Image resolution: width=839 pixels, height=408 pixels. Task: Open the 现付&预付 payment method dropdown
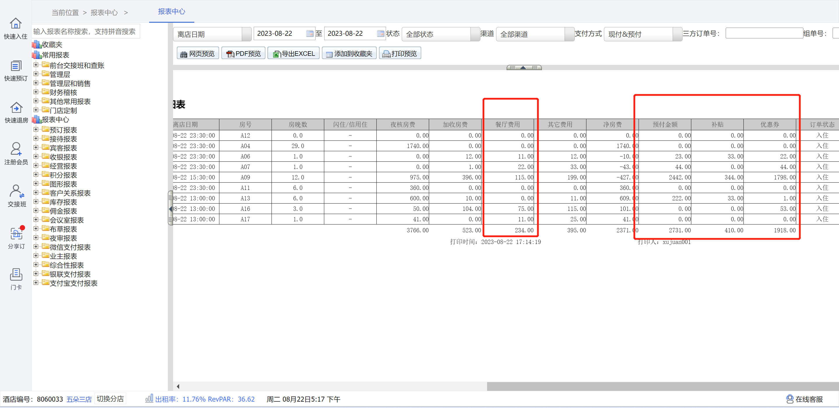pos(643,34)
